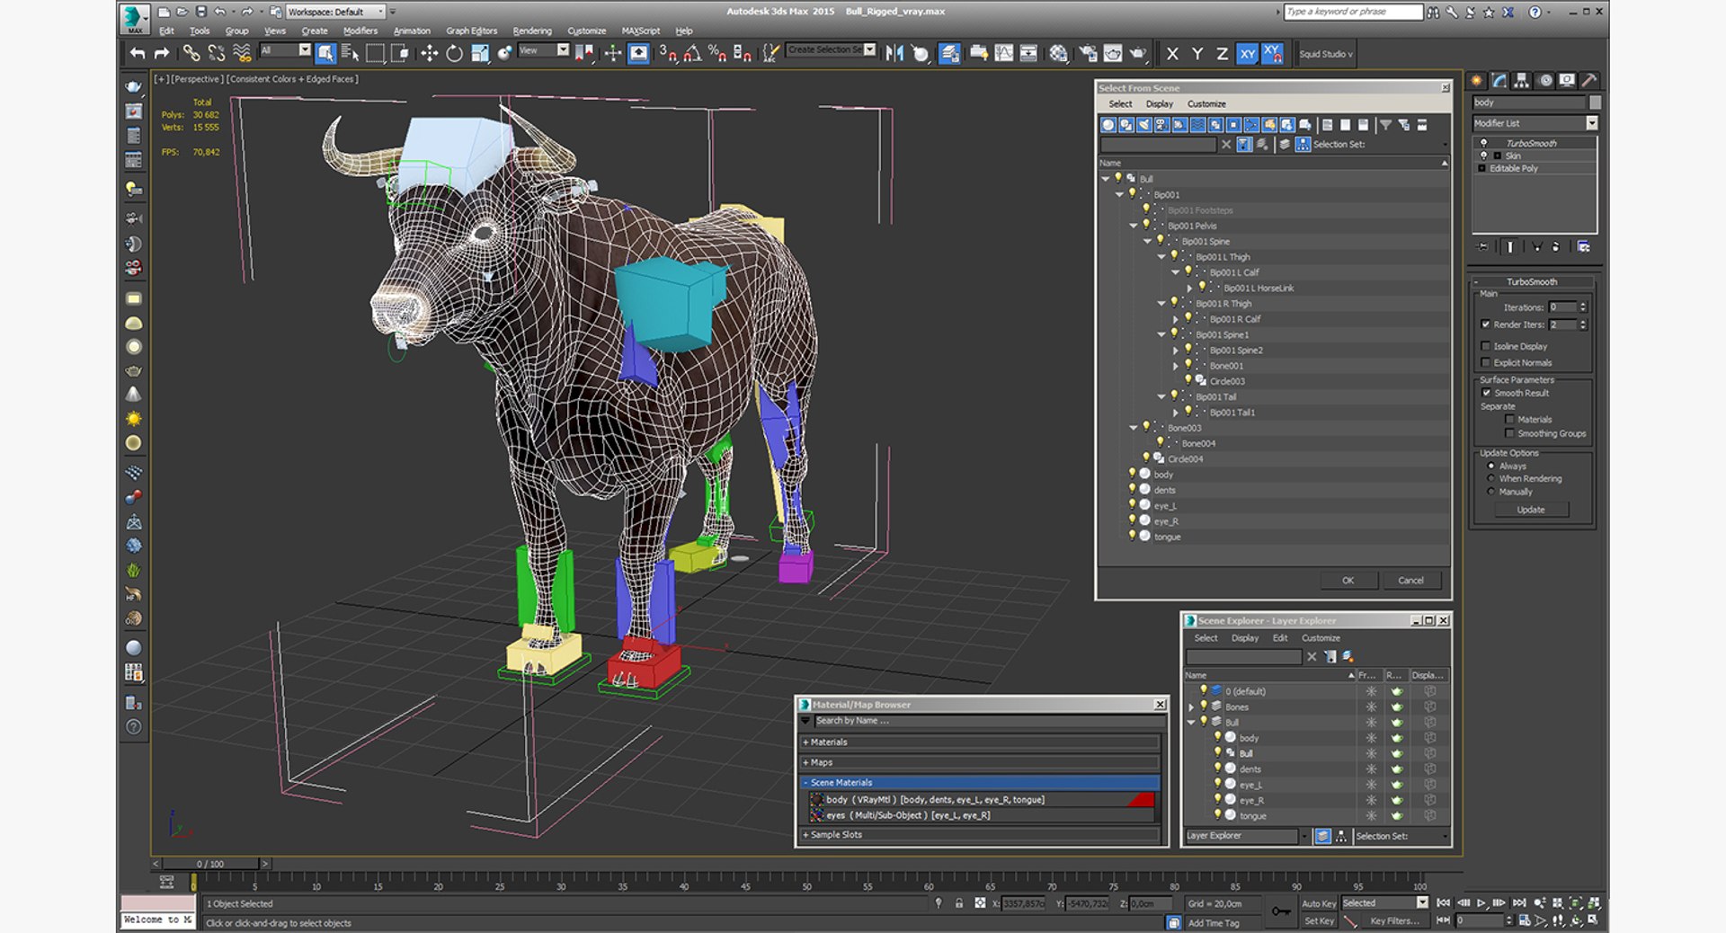Click Cancel in Select From Scene dialog
Viewport: 1726px width, 933px height.
1411,581
